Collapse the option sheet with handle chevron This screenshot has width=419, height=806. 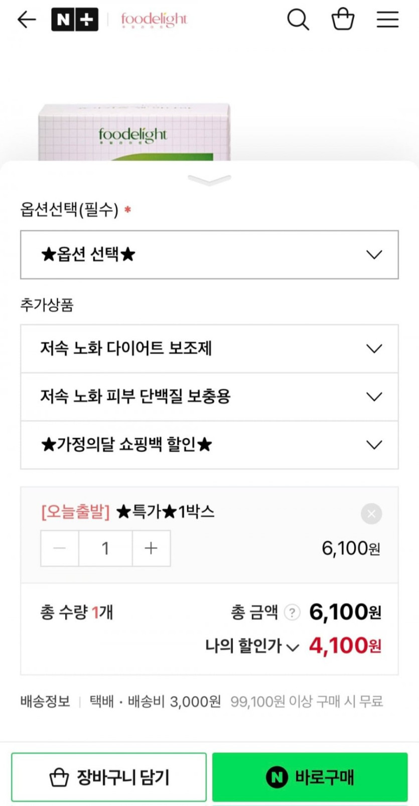point(209,180)
